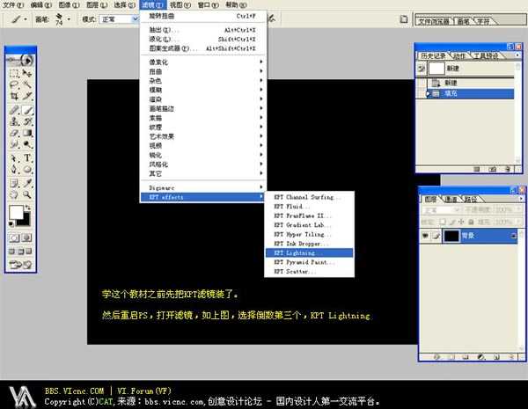Select the Pen tool

(x=14, y=170)
